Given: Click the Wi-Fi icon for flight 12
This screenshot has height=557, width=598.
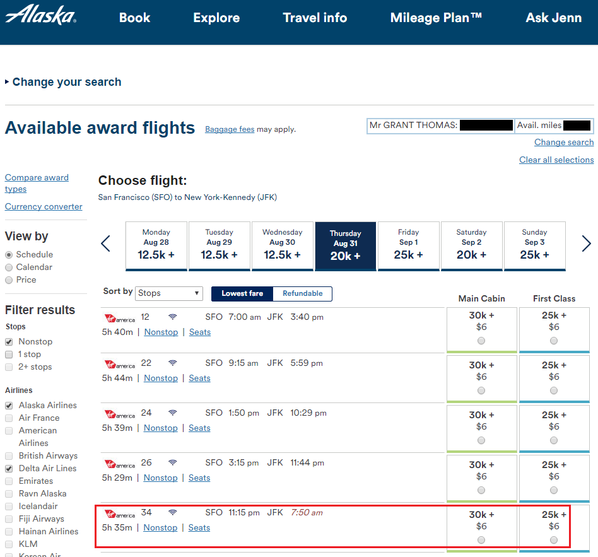Looking at the screenshot, I should [173, 317].
